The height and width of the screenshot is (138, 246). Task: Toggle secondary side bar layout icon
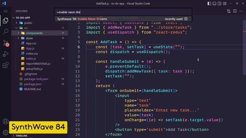tap(219, 3)
